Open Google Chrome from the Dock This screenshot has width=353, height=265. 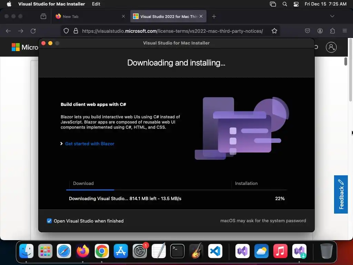tap(102, 251)
